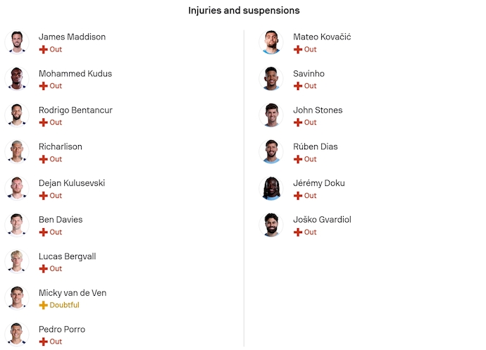Click yellow Doubtful icon for Micky van de Ven

pyautogui.click(x=44, y=305)
